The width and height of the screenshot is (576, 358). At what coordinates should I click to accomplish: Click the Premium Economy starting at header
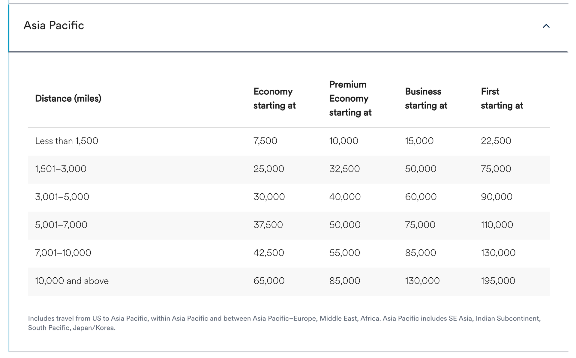350,98
